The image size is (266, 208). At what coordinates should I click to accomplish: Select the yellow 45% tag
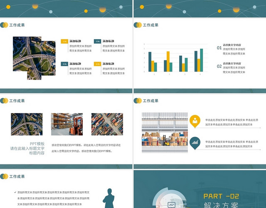[x=98, y=64]
